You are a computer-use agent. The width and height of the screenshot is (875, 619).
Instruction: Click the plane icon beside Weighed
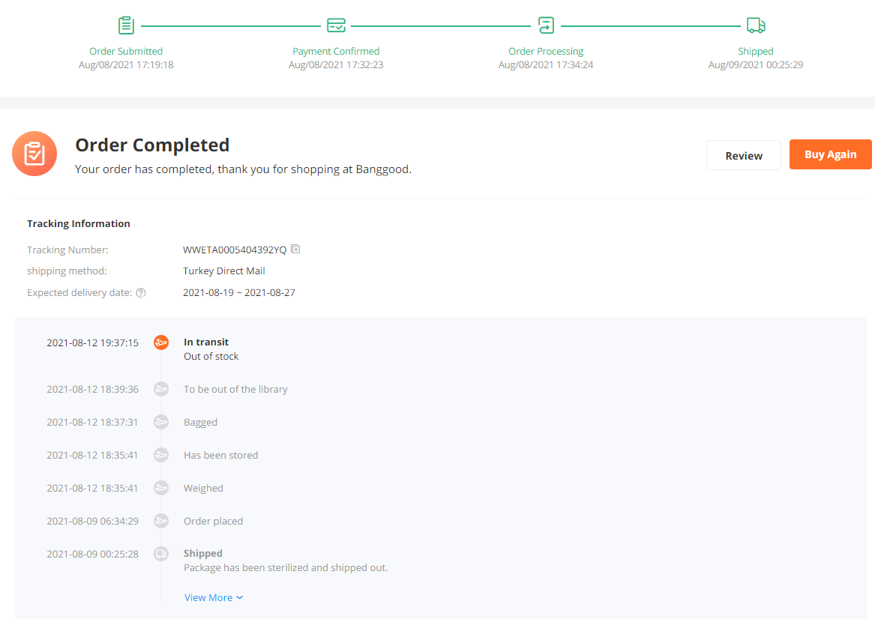click(161, 488)
